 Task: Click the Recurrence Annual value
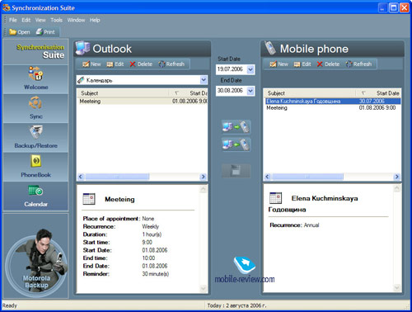(x=311, y=225)
